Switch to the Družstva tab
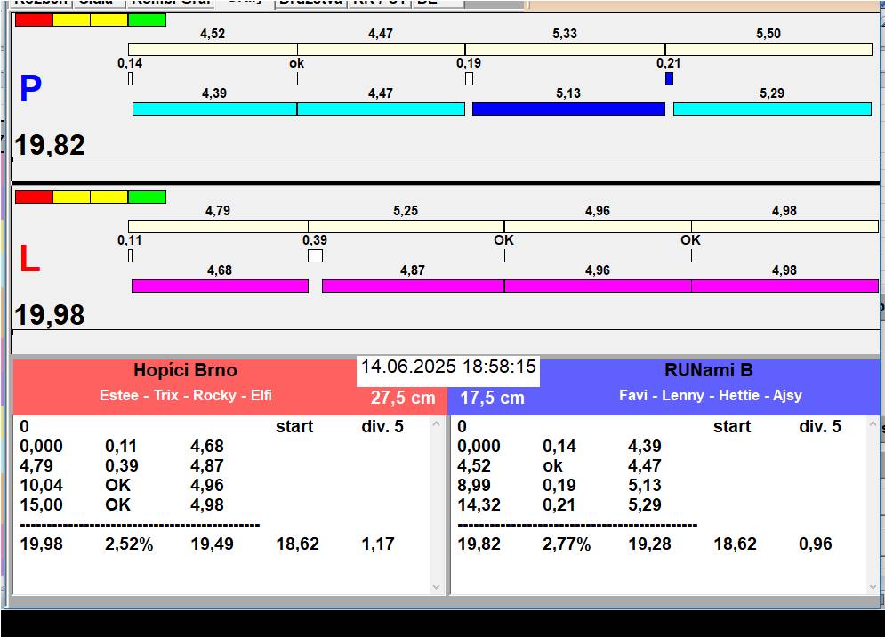 click(309, 3)
